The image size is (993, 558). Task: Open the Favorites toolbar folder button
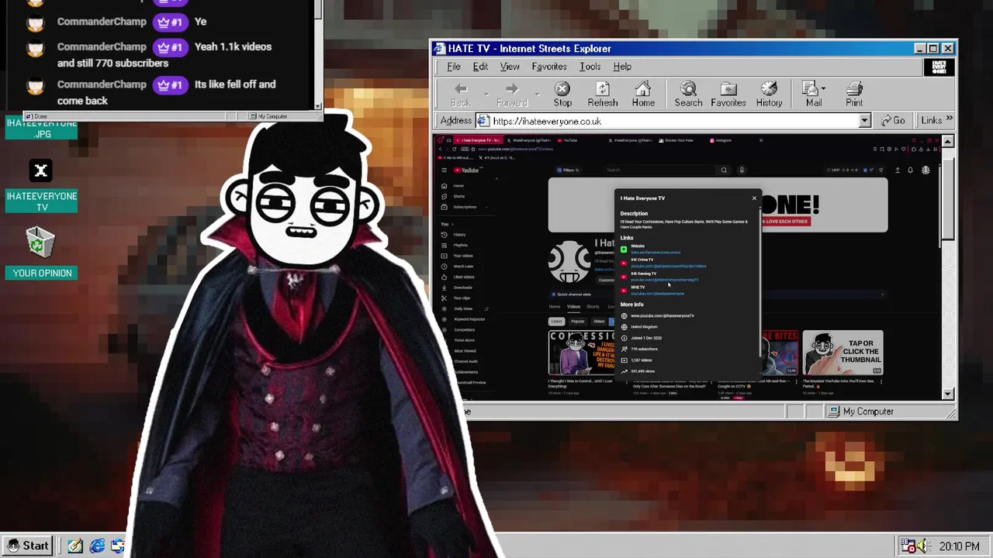click(x=728, y=95)
